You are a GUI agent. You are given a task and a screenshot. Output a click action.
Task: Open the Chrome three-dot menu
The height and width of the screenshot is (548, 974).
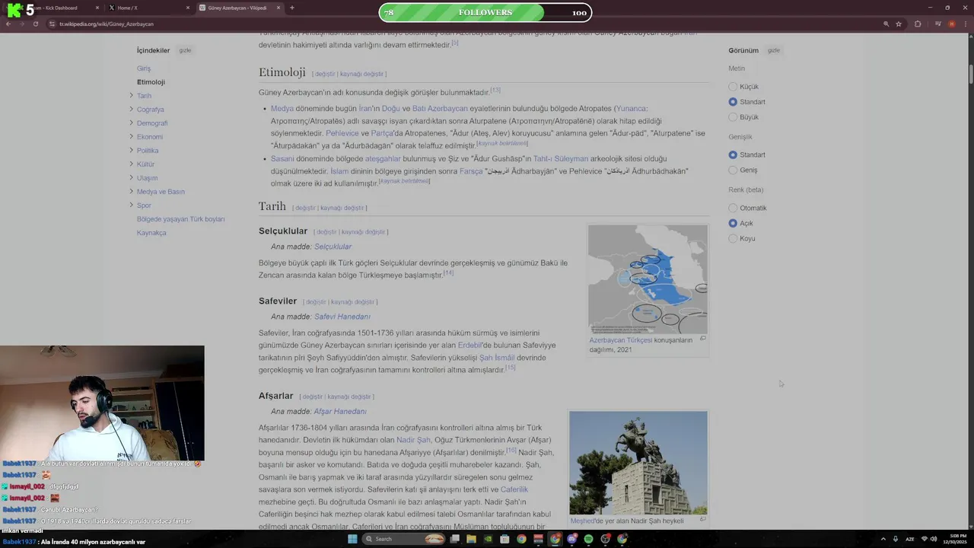coord(965,24)
